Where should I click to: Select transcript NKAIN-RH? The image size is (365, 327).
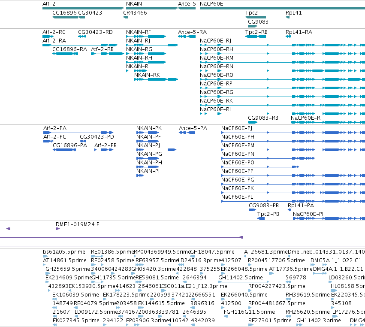pos(139,58)
